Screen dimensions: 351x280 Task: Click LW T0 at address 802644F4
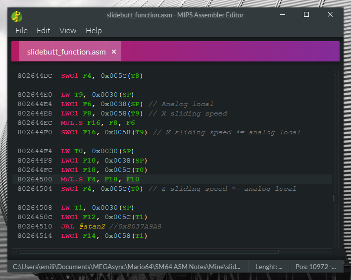coord(72,151)
